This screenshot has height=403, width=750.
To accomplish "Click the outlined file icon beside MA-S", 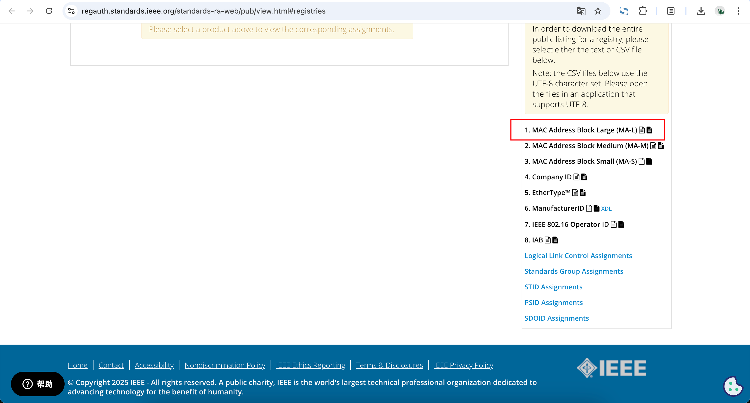I will click(641, 161).
